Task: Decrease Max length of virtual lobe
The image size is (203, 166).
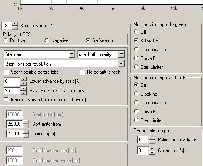Action: 24,93
